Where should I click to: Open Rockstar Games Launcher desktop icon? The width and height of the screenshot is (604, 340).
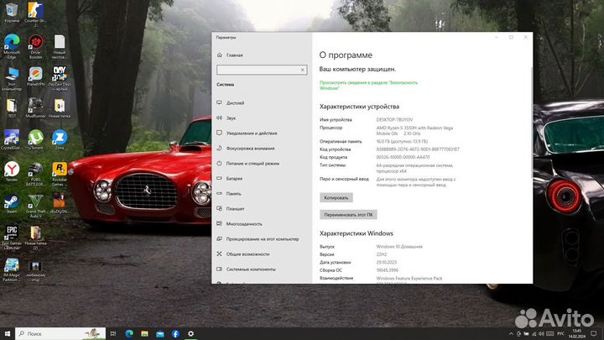click(60, 175)
